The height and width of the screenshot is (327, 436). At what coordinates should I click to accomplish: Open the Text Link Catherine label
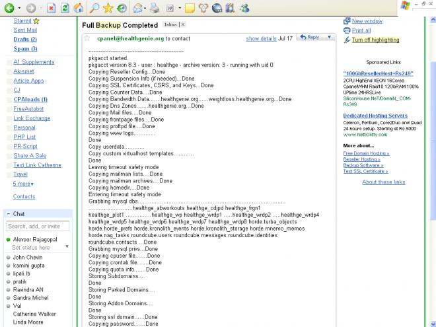(x=37, y=165)
